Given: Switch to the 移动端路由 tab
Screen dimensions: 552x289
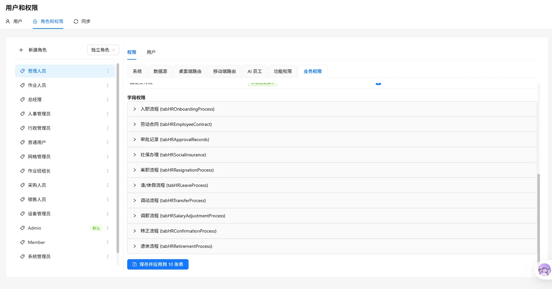Looking at the screenshot, I should coord(225,71).
